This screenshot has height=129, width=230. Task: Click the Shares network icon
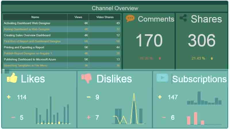click(183, 18)
